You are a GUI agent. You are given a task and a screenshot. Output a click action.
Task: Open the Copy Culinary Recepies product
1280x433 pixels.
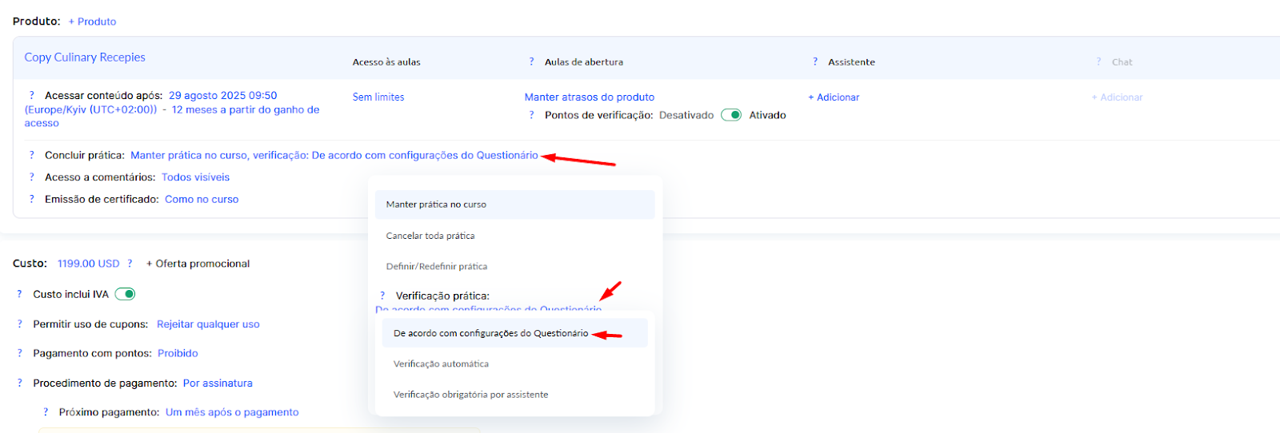click(85, 58)
